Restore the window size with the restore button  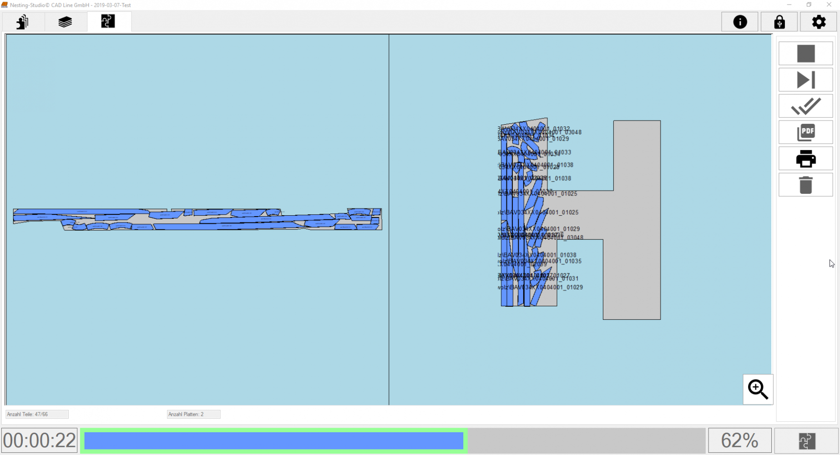(809, 5)
